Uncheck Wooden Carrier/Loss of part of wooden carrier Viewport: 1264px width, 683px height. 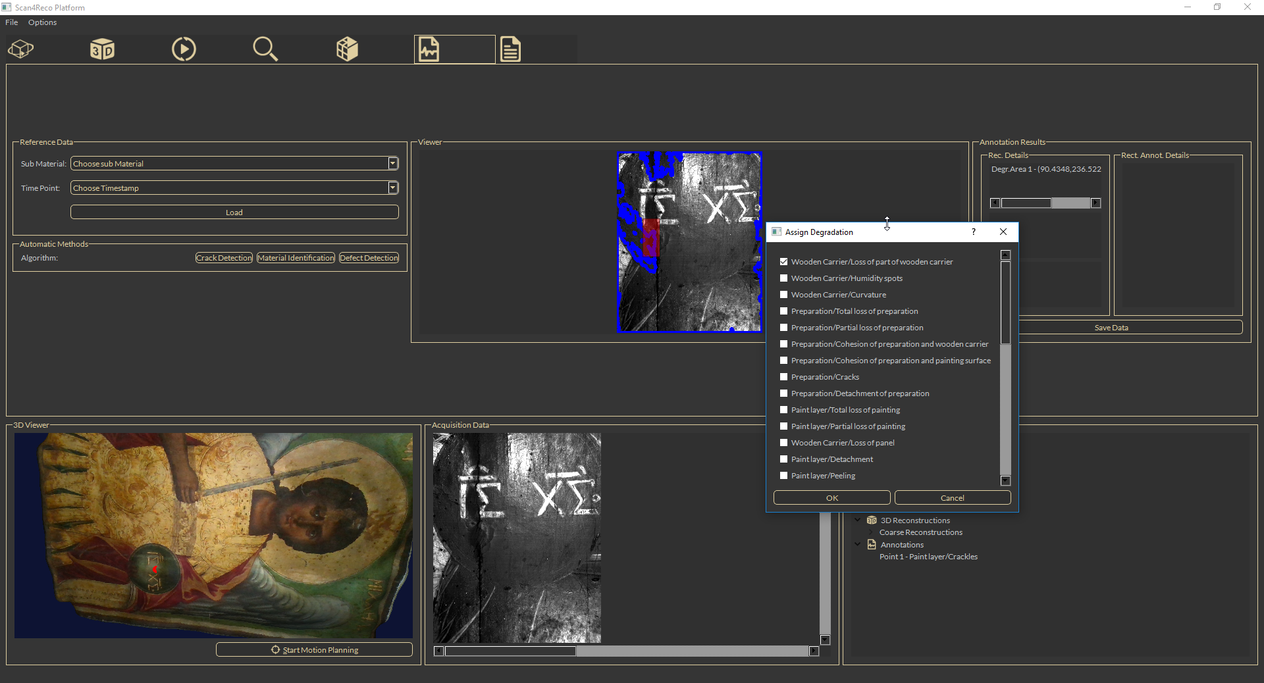783,262
